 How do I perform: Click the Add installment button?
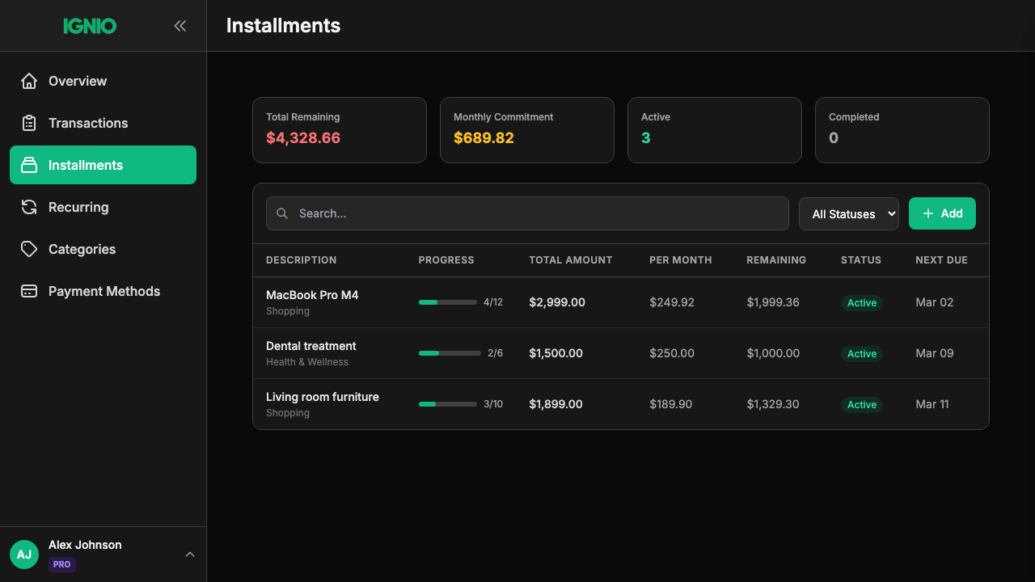[x=942, y=213]
